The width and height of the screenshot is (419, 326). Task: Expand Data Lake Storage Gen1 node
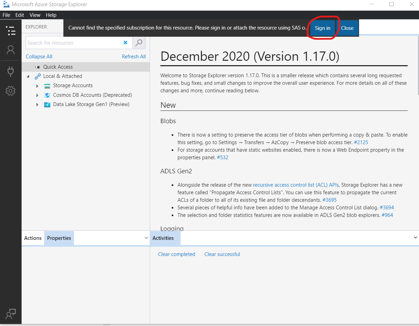[x=37, y=105]
